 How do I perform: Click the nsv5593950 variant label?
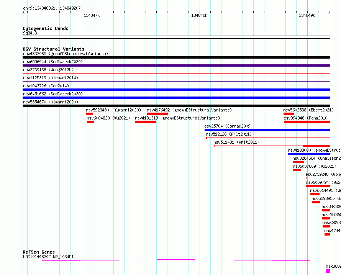[326, 198]
